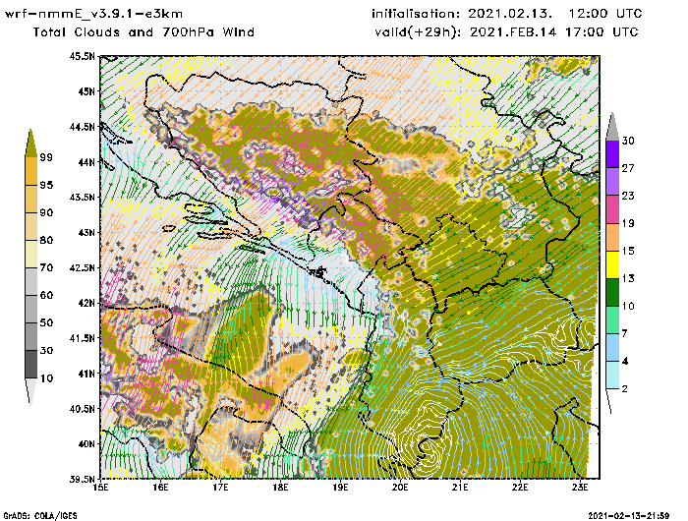Click the light blue 4-7 wind swatch
This screenshot has width=688, height=521.
coord(612,348)
